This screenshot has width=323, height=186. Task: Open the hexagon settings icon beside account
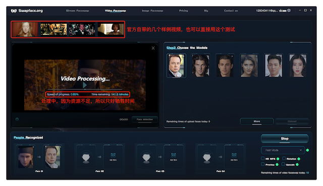tap(289, 10)
